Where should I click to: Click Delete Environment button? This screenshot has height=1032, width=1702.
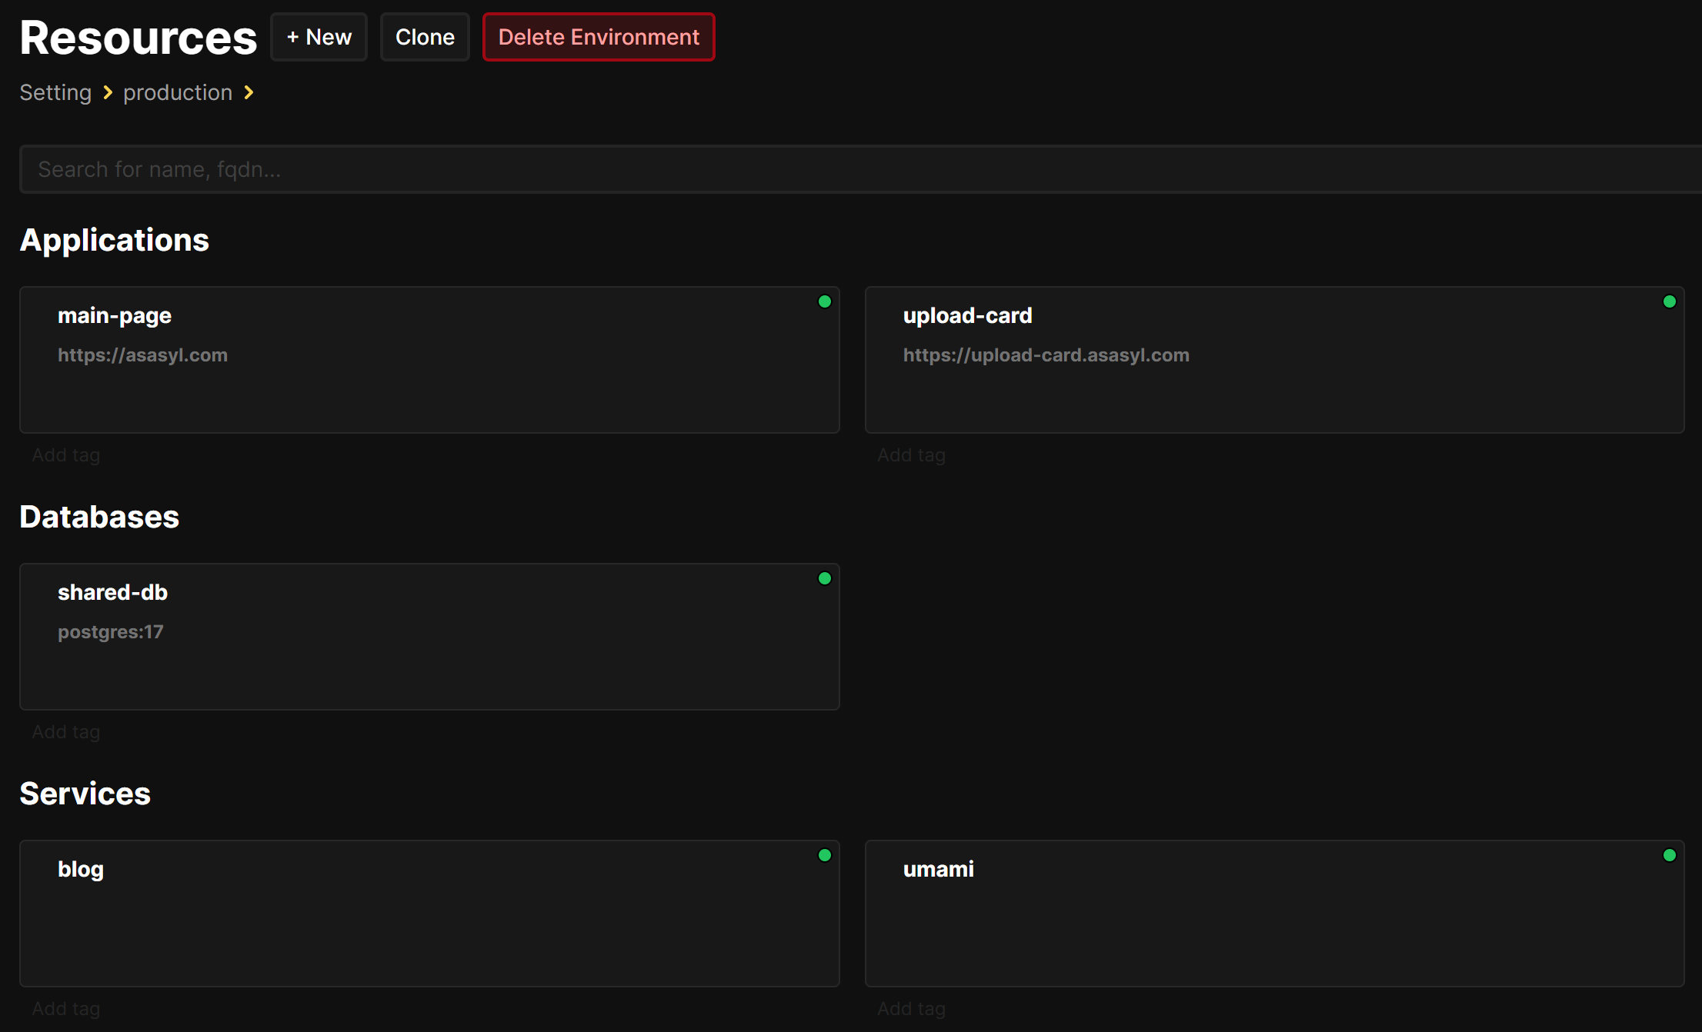(x=598, y=37)
